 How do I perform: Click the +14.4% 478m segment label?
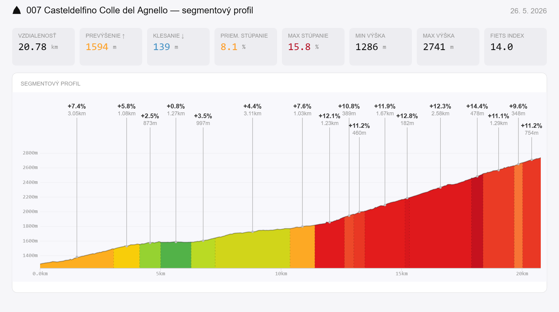pos(477,110)
